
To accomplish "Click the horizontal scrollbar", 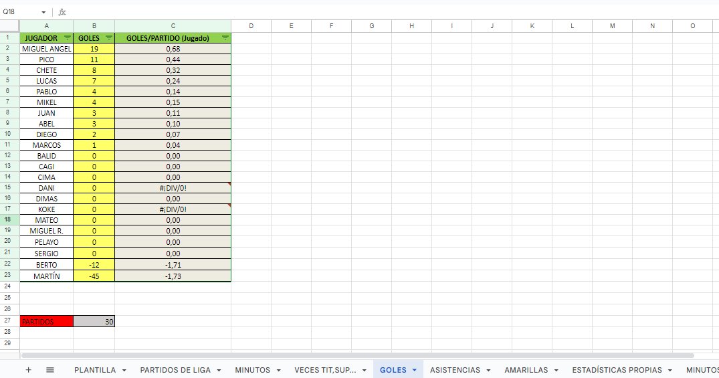I will [x=357, y=355].
